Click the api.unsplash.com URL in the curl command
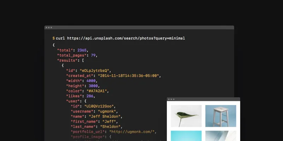Viewport: 283px width, 141px height. coord(126,38)
